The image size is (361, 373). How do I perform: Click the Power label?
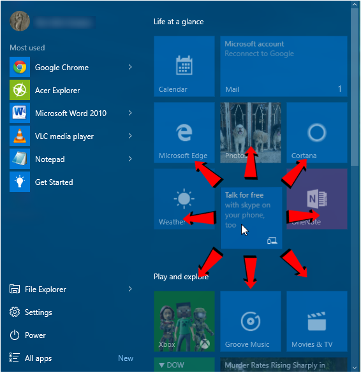[35, 335]
